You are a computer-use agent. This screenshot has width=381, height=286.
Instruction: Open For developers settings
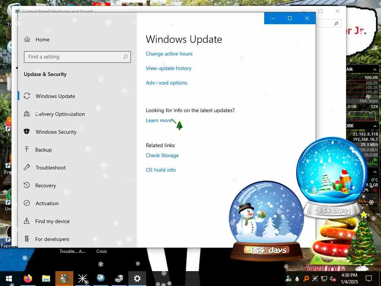52,239
